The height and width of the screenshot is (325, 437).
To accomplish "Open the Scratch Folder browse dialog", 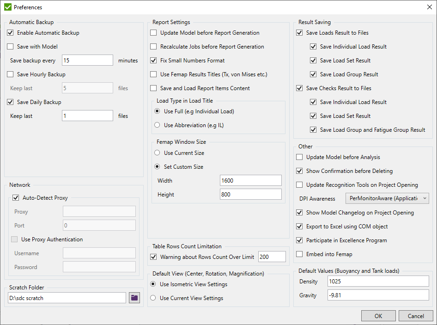I will click(x=134, y=298).
